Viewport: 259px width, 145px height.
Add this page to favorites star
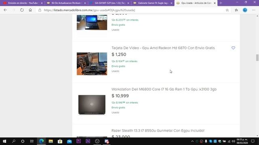coord(227,10)
